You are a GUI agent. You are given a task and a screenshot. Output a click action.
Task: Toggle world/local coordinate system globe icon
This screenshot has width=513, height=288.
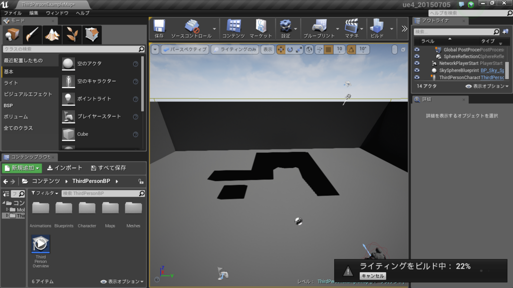point(309,49)
